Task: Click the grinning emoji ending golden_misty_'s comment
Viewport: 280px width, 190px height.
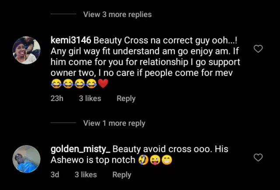Action: point(167,160)
